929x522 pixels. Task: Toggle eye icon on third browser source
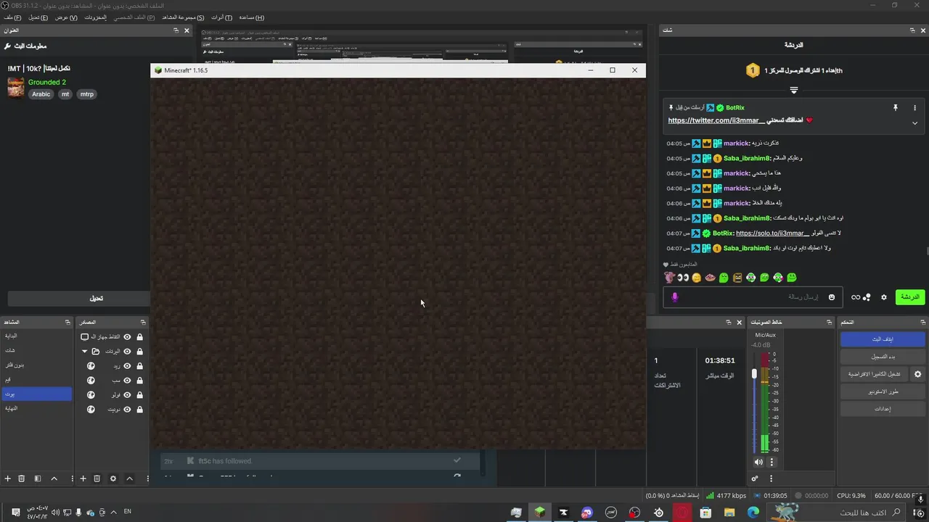coord(127,395)
